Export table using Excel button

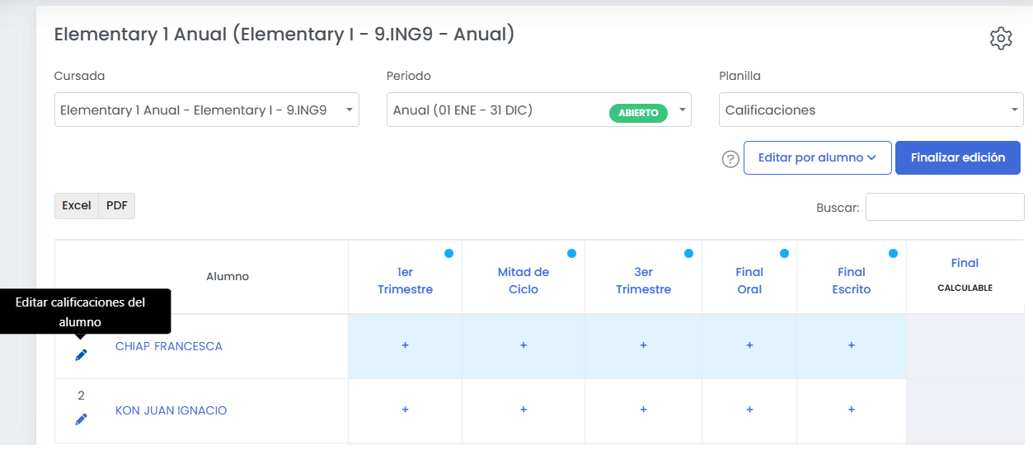pyautogui.click(x=77, y=206)
